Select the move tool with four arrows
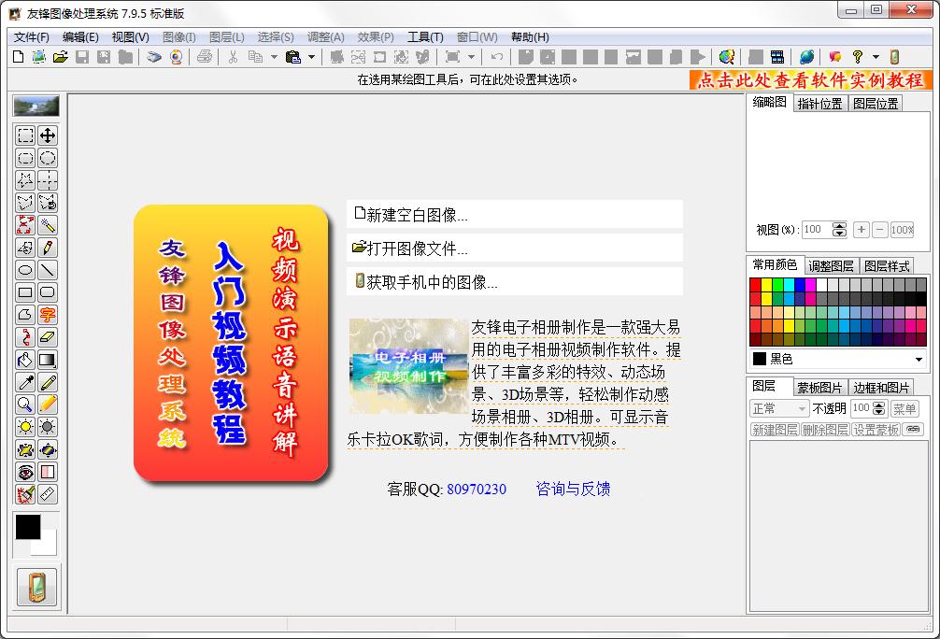 tap(48, 135)
